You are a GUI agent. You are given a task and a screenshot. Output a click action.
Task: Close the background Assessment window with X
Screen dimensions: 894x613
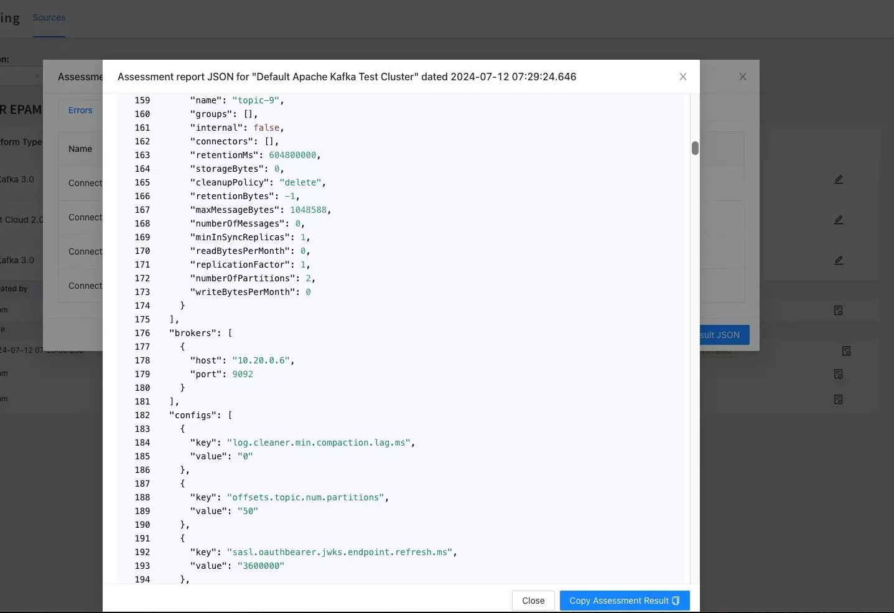tap(742, 77)
